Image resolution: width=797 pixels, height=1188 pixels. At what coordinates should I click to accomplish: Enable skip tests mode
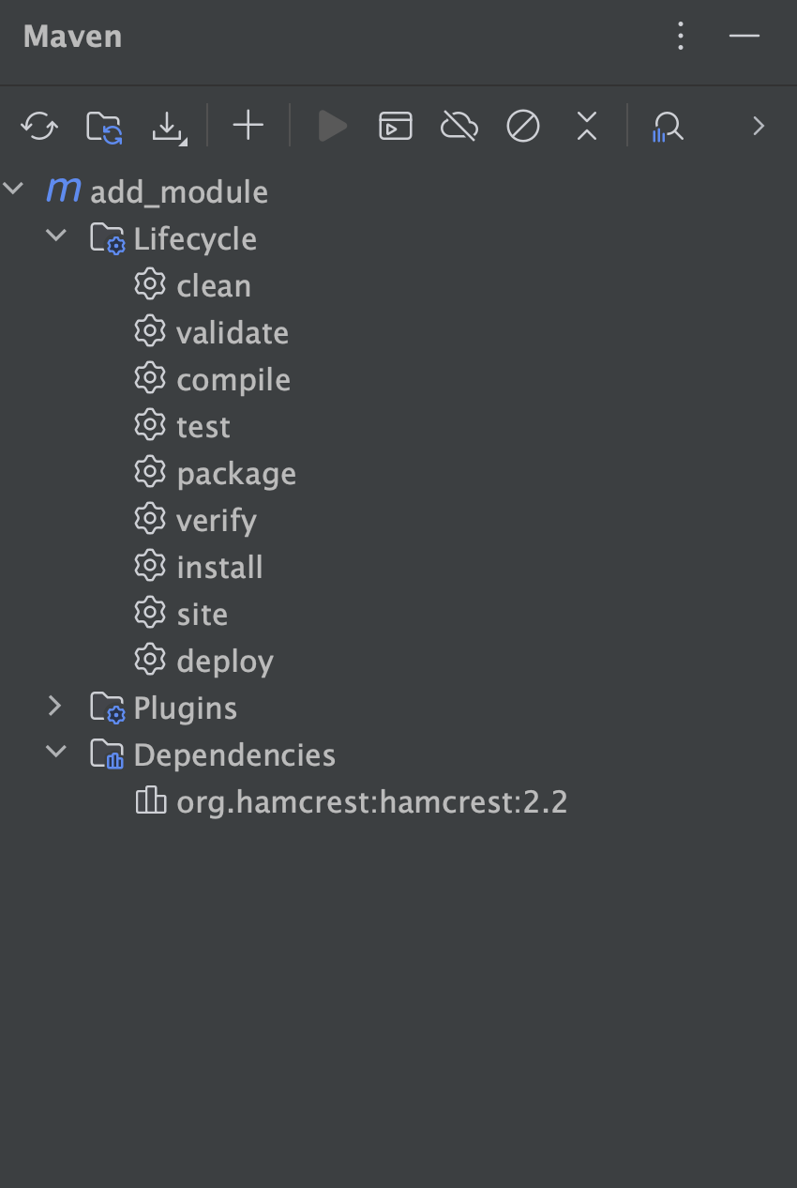[522, 126]
